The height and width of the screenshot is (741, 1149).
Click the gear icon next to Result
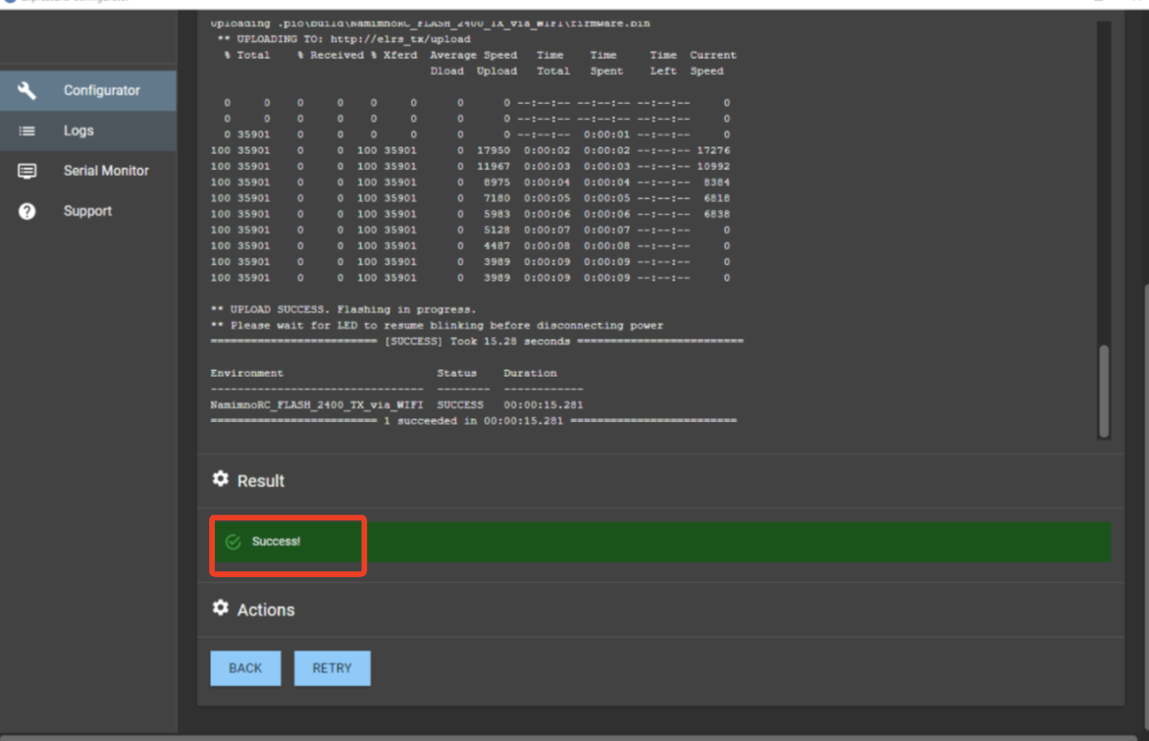pyautogui.click(x=221, y=479)
